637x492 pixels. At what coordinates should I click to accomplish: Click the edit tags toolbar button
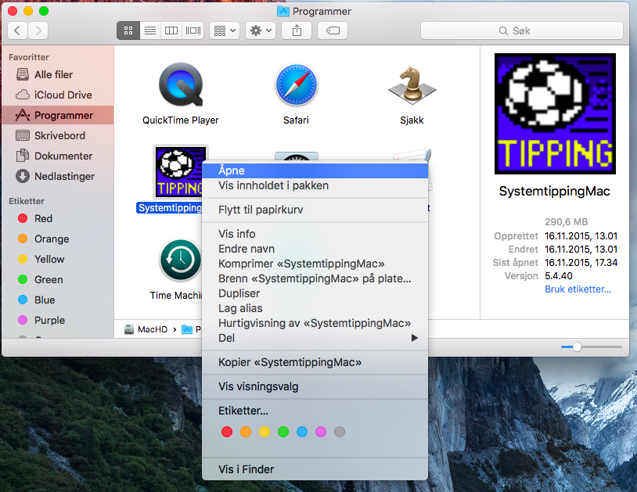point(333,31)
